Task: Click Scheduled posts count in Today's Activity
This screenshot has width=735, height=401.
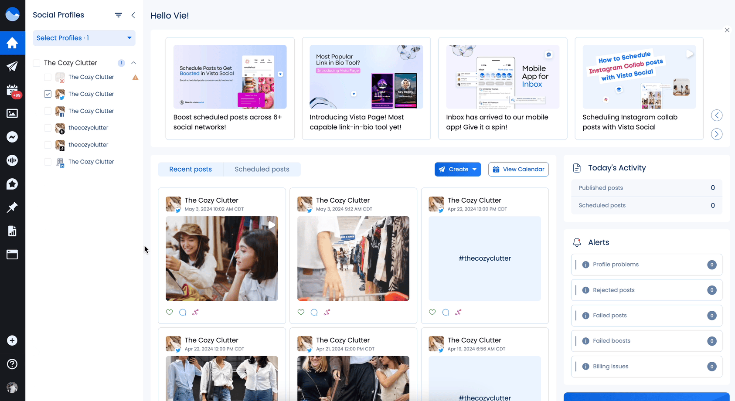Action: [x=647, y=205]
